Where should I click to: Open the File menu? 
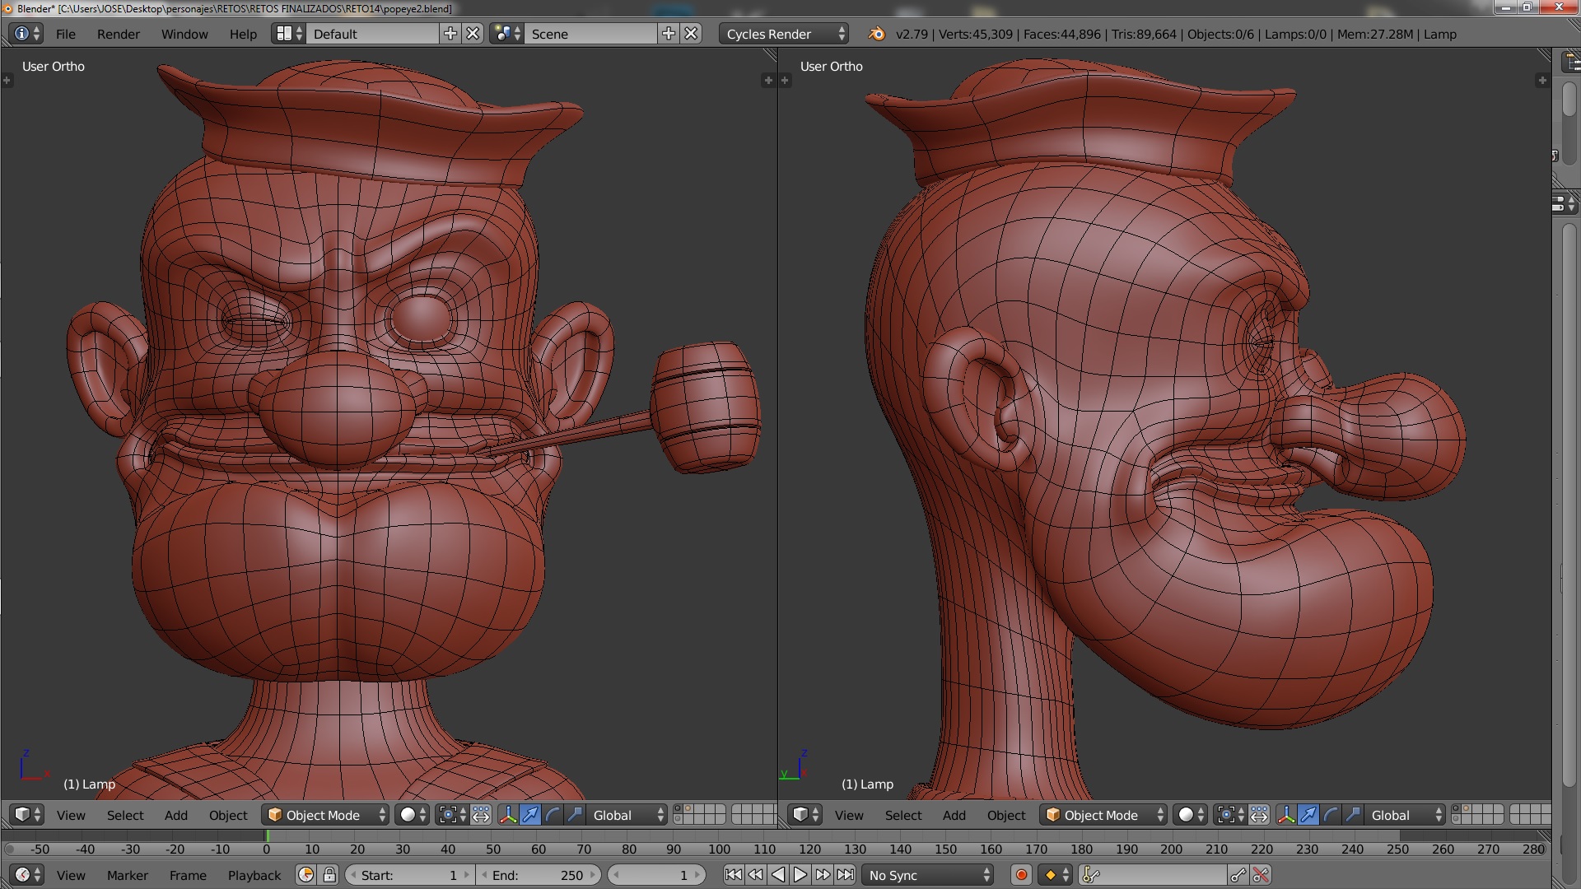point(66,34)
